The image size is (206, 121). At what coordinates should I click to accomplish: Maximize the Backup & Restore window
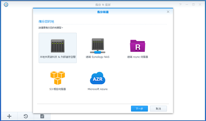pyautogui.click(x=193, y=5)
